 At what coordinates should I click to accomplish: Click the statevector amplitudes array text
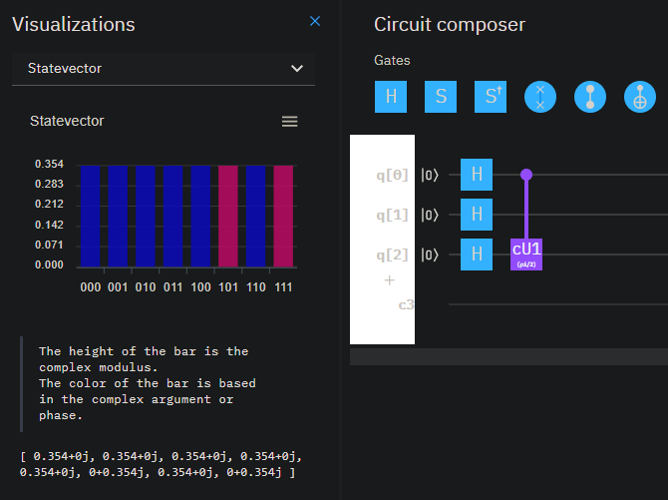tap(162, 464)
